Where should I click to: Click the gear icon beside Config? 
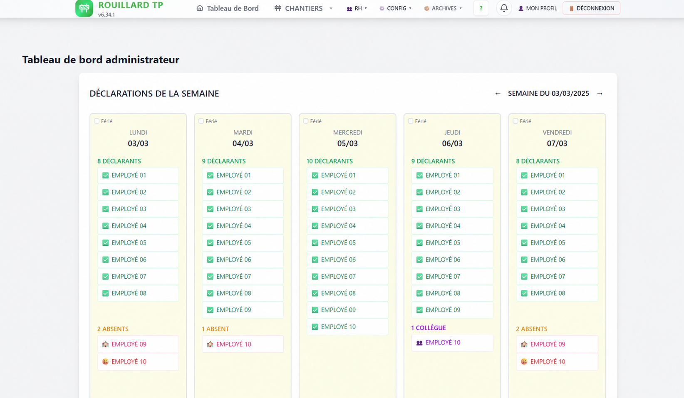coord(382,8)
